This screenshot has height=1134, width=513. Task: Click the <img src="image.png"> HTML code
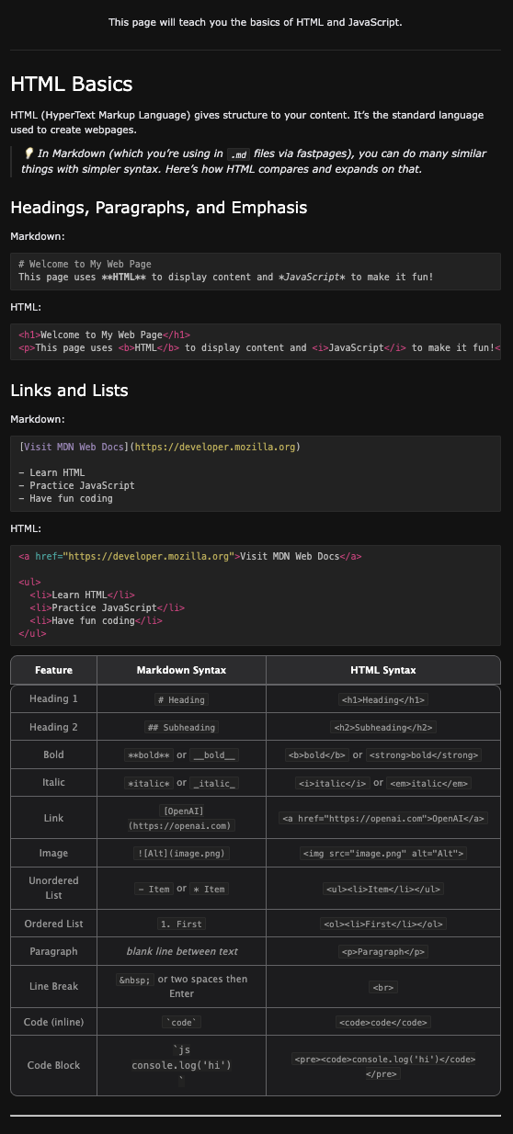383,854
